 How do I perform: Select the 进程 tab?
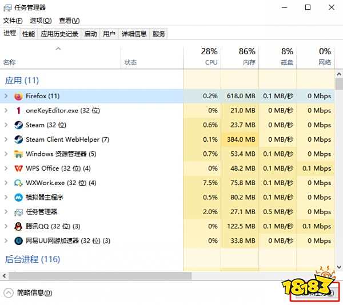click(x=10, y=33)
